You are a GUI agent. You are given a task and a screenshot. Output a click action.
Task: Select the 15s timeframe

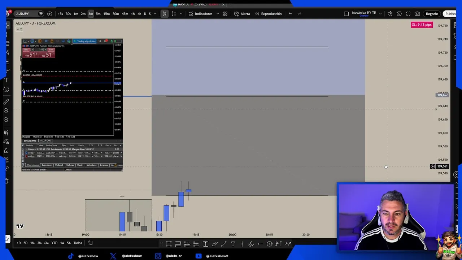pos(60,14)
